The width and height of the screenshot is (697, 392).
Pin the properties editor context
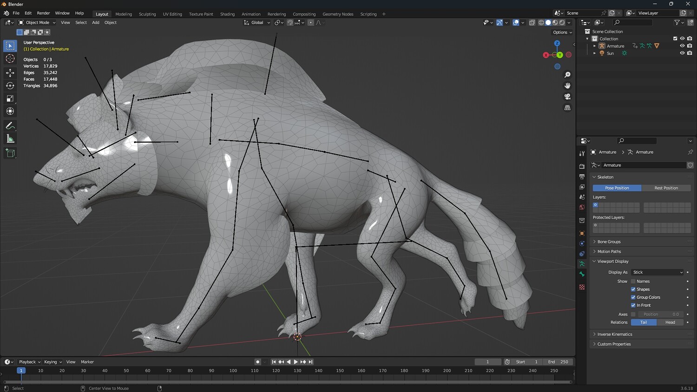pos(690,152)
